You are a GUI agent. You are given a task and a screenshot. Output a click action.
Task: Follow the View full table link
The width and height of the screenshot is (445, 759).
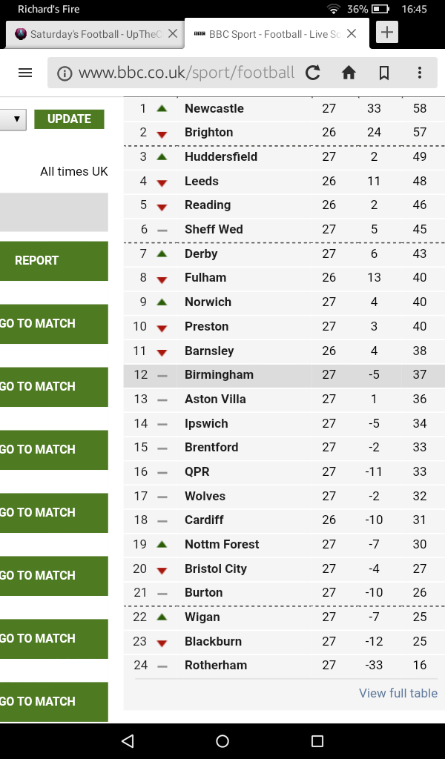(398, 694)
